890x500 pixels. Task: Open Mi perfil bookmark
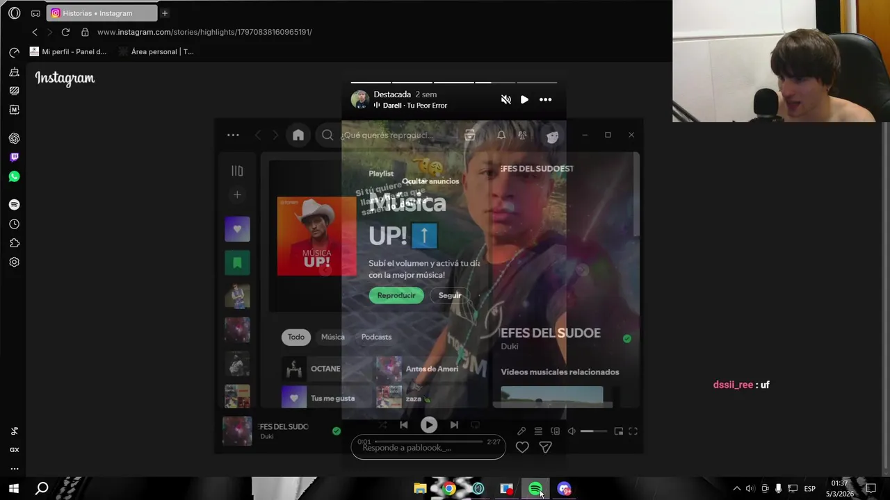pyautogui.click(x=68, y=51)
